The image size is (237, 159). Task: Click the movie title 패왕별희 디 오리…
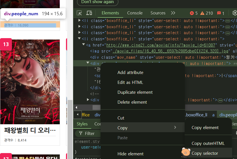[30, 130]
